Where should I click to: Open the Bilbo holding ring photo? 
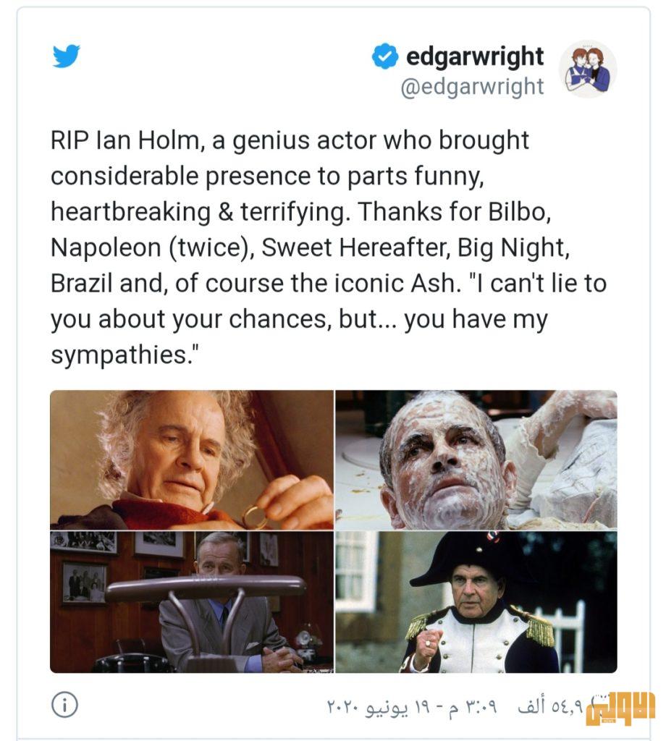coord(192,460)
